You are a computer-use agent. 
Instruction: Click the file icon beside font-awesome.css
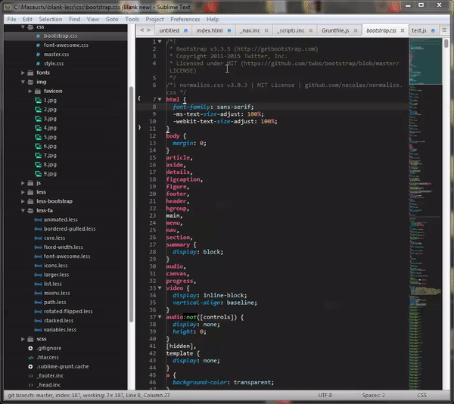[x=38, y=45]
